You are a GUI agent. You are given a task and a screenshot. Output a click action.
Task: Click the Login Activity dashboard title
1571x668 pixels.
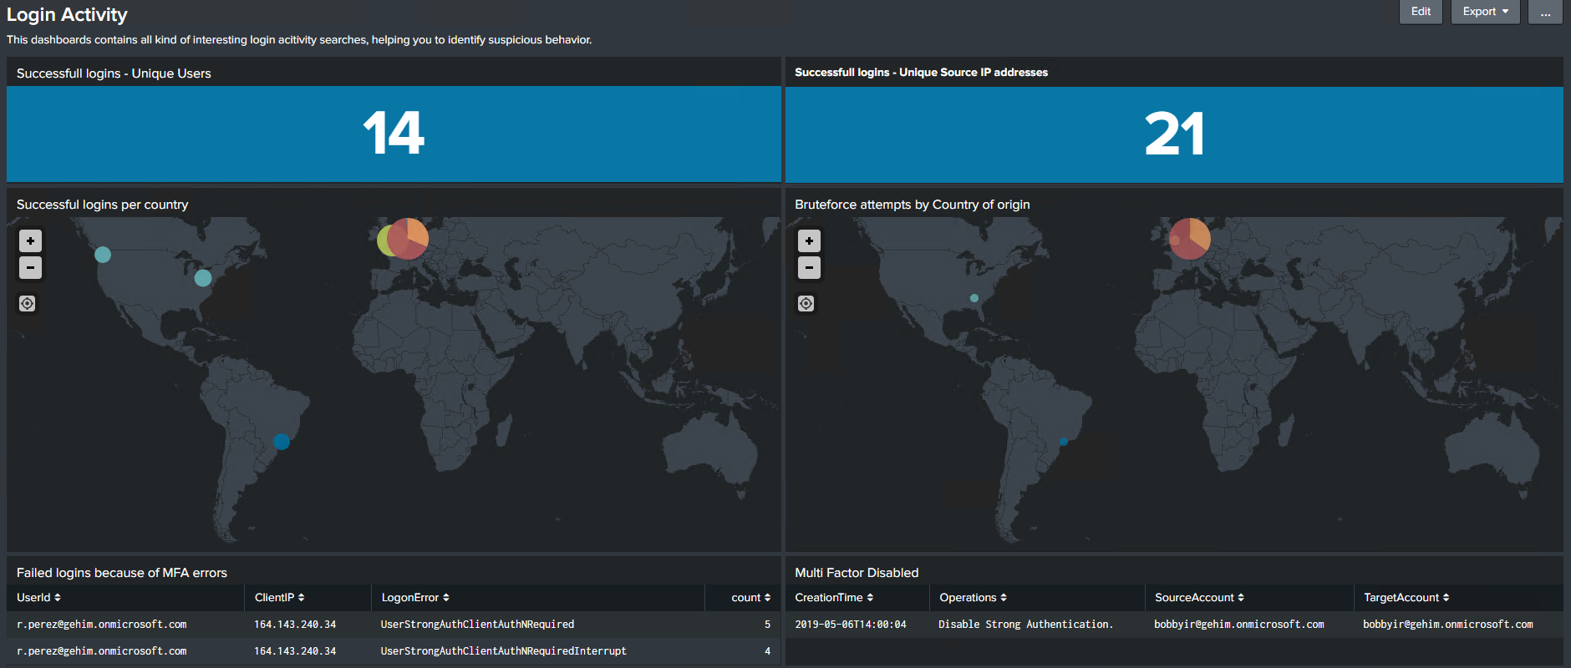pyautogui.click(x=67, y=15)
